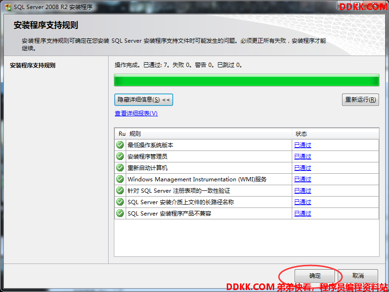Select the 安装程序管理员 rule text
The image size is (389, 292).
(148, 156)
